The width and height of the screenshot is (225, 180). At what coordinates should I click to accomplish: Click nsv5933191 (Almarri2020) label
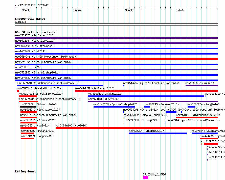[39, 120]
